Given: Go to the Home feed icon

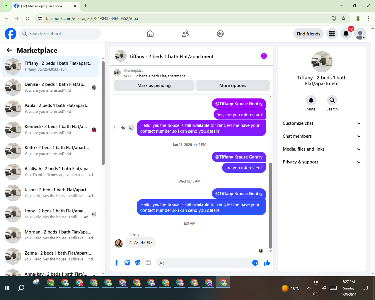Looking at the screenshot, I should (x=150, y=34).
